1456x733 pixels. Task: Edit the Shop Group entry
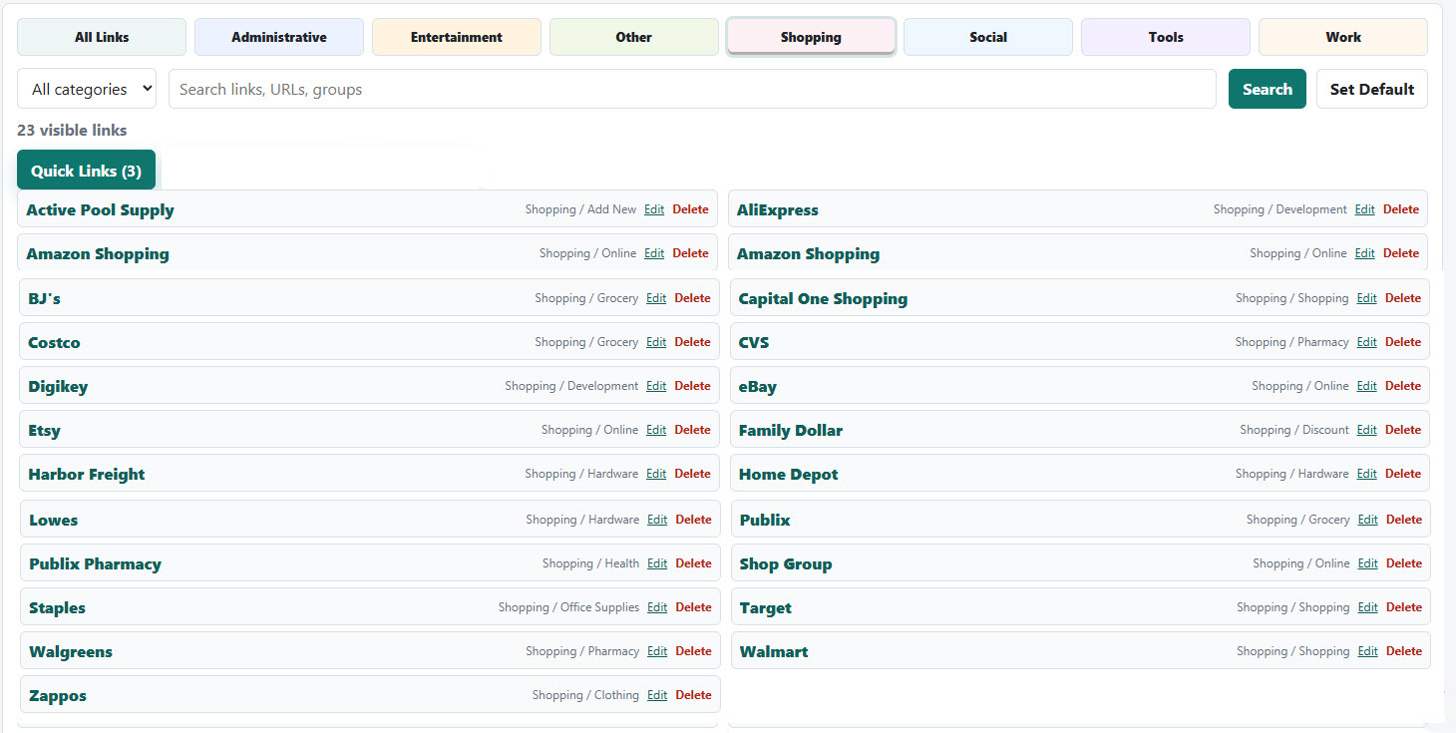coord(1368,563)
